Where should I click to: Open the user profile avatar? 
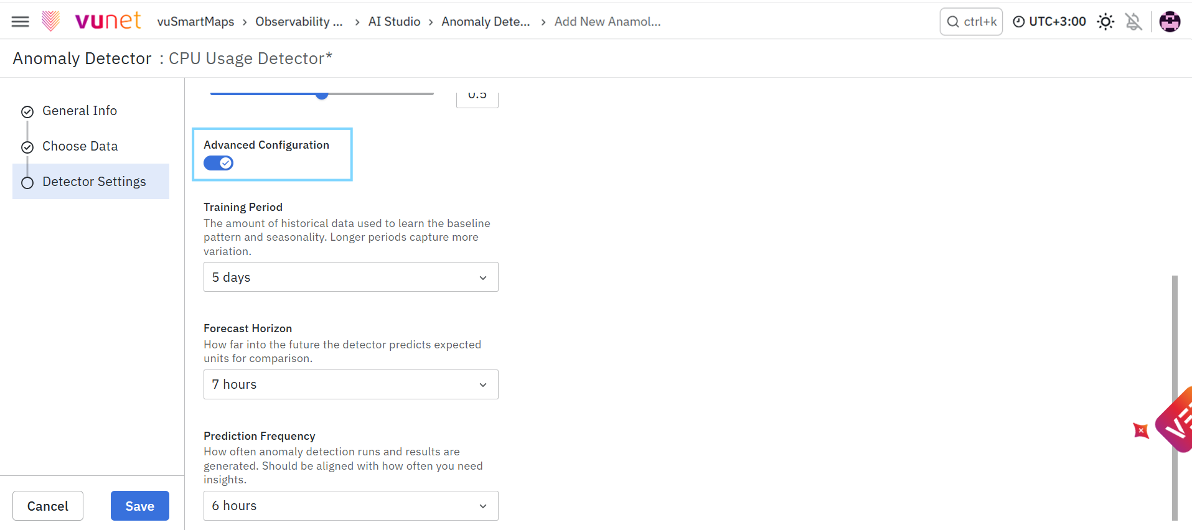pos(1170,22)
